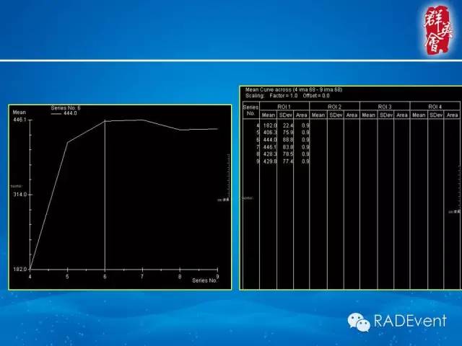The height and width of the screenshot is (346, 462).
Task: Click the 314.0 tick label on the graph
Action: pyautogui.click(x=19, y=195)
